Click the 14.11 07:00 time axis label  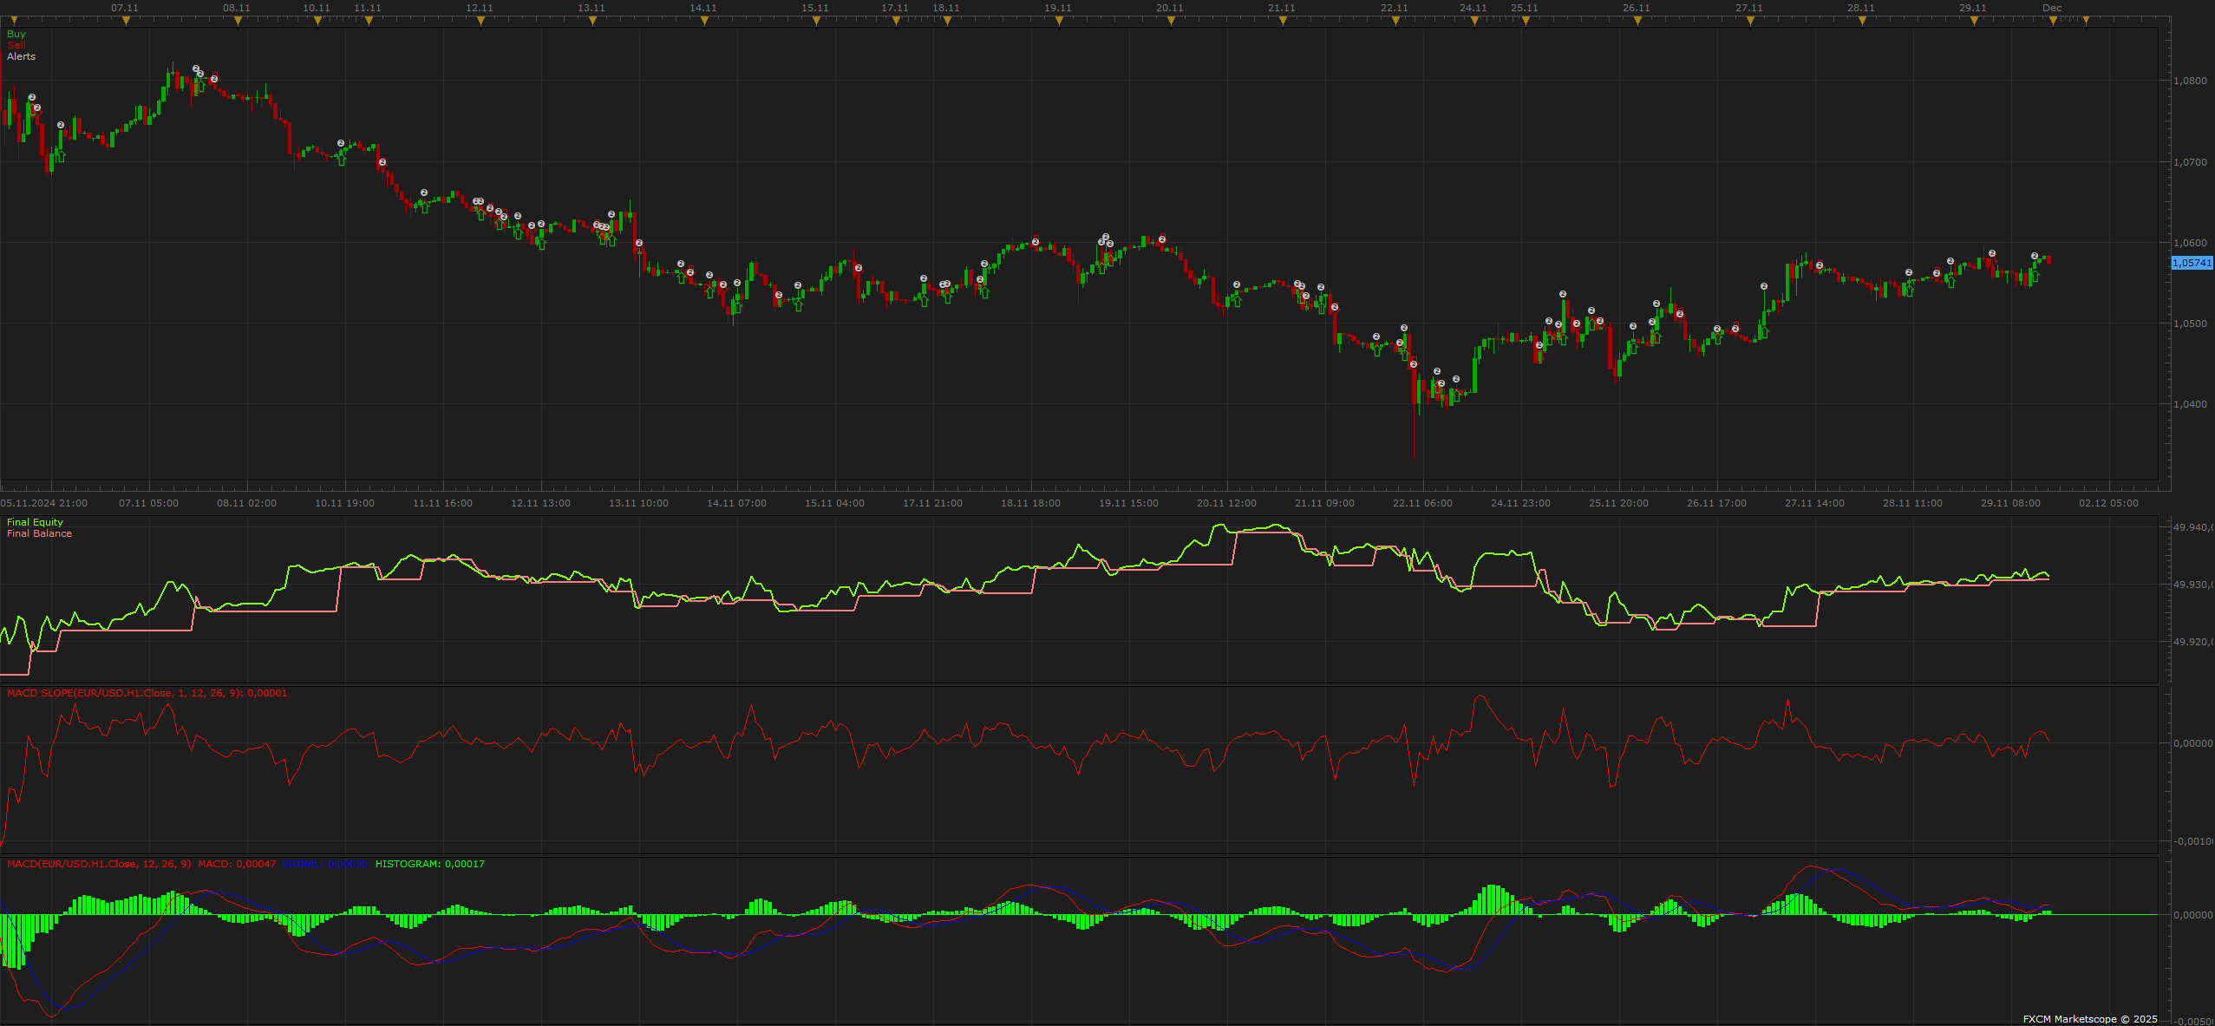tap(737, 503)
